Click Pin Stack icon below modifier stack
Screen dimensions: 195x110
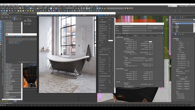(173, 34)
